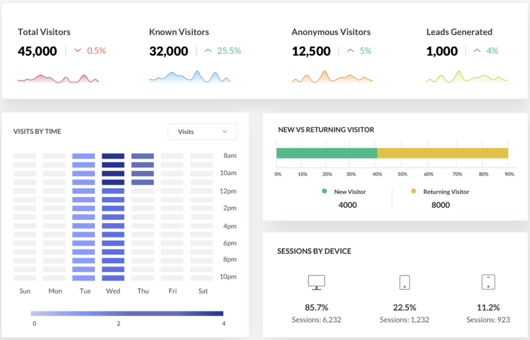Click the green up arrow by Leads Generated

pyautogui.click(x=477, y=51)
